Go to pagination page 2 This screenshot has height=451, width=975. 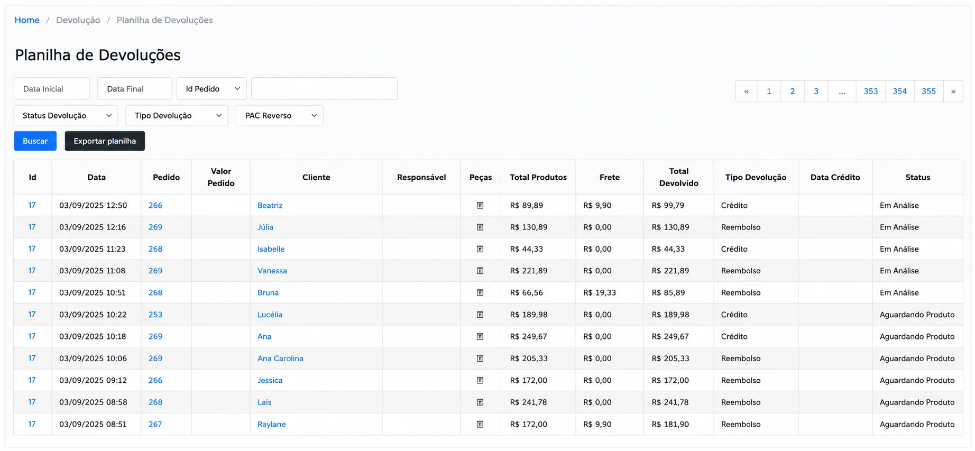[x=792, y=91]
